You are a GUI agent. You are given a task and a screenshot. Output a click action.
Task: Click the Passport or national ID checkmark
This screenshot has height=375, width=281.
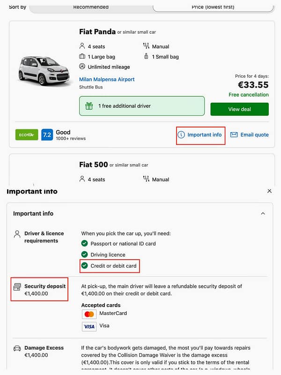tap(85, 244)
